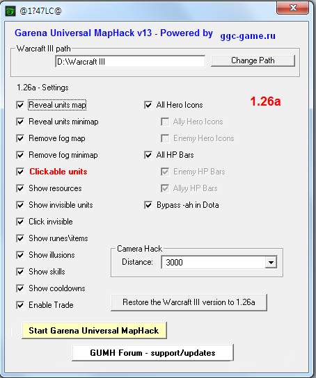Uncheck Reveal units map
The height and width of the screenshot is (378, 316).
point(20,105)
